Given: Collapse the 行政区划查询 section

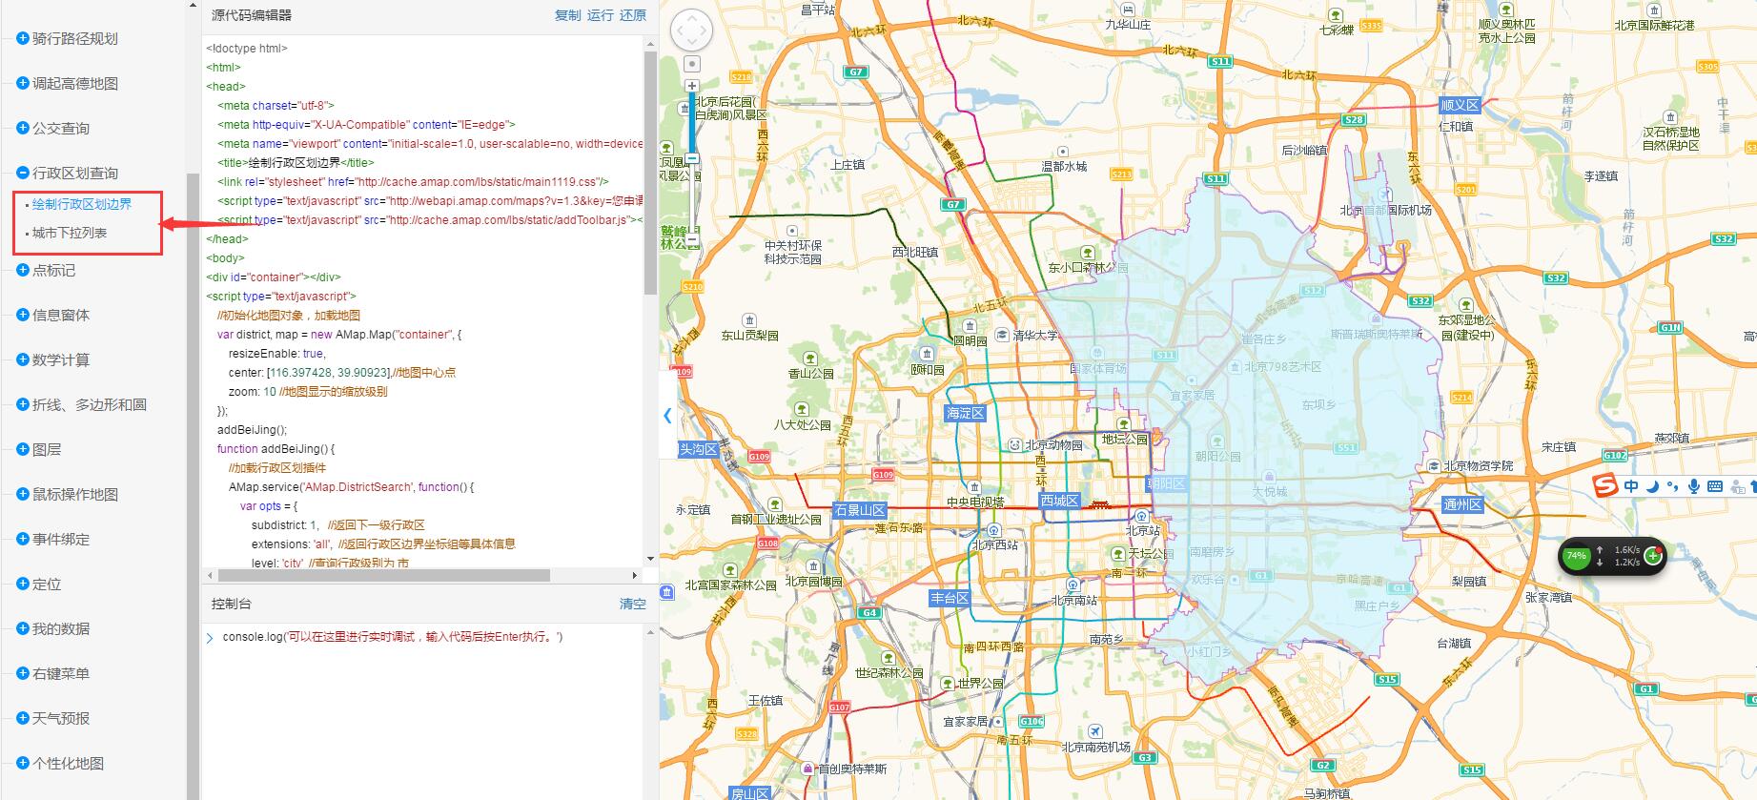Looking at the screenshot, I should pos(24,173).
